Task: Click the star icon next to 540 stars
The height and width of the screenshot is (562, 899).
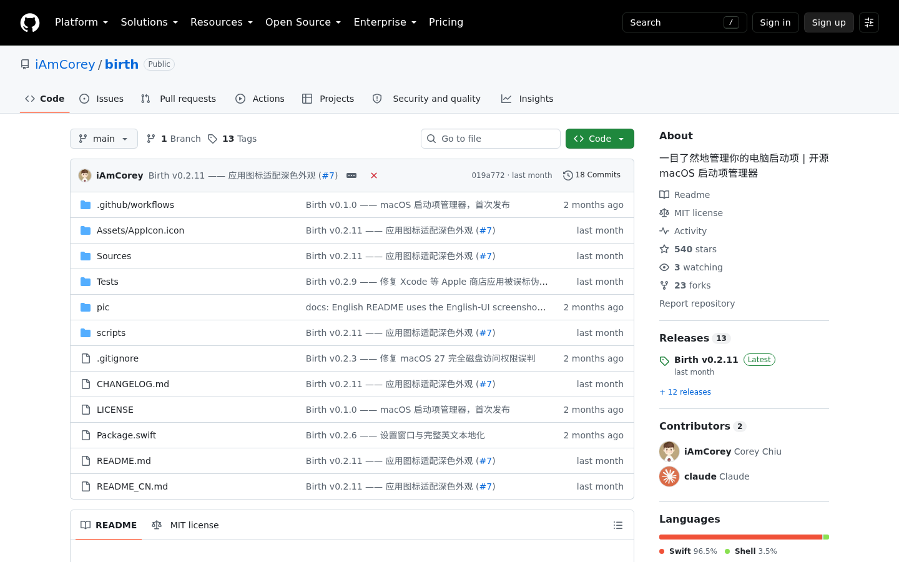Action: (x=664, y=249)
